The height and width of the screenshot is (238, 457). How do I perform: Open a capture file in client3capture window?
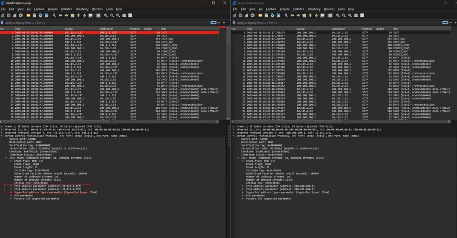pyautogui.click(x=28, y=15)
